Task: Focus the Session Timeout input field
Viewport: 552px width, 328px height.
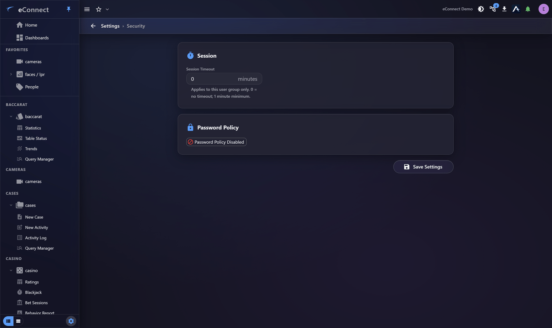Action: click(224, 79)
